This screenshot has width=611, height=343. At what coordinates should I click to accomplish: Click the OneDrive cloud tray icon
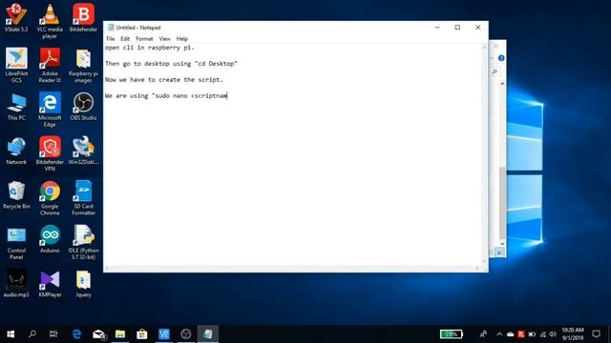click(511, 334)
